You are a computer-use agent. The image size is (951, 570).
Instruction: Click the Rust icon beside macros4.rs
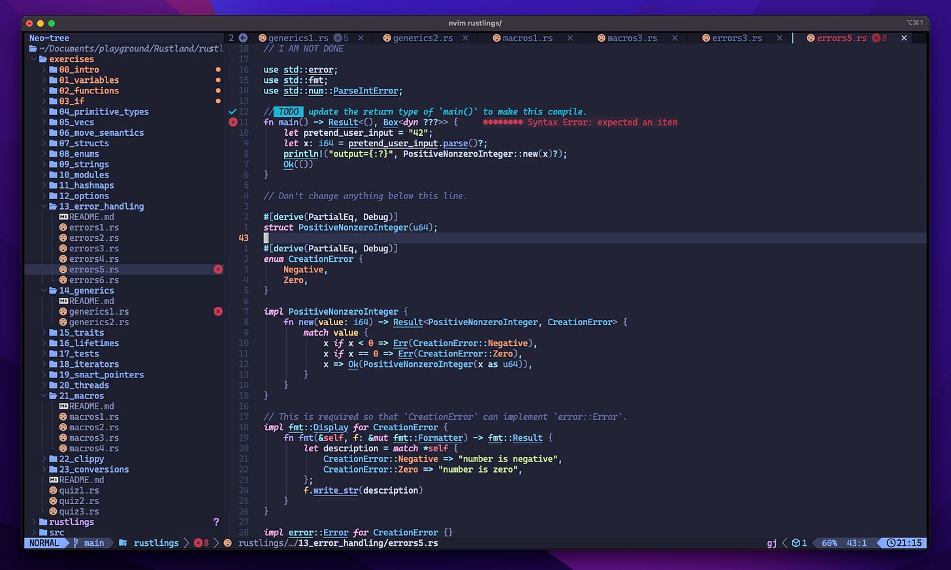click(63, 448)
